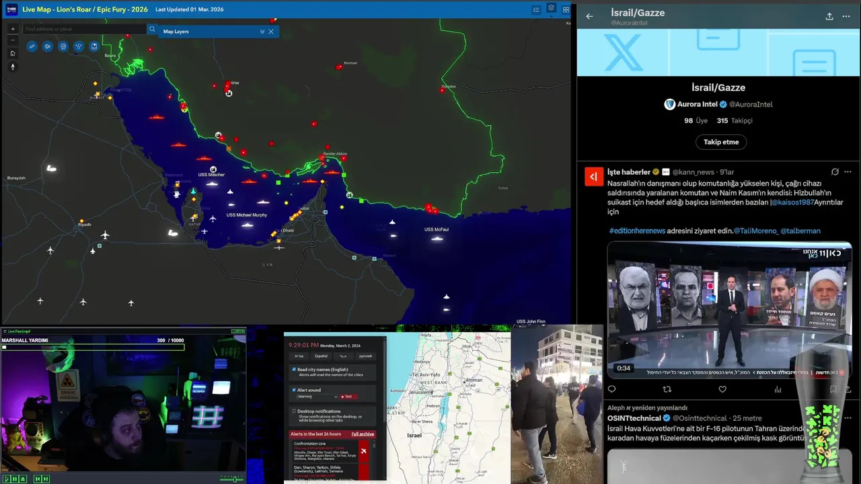Open the OSINTtechnical post author name
The image size is (861, 484).
click(x=634, y=418)
